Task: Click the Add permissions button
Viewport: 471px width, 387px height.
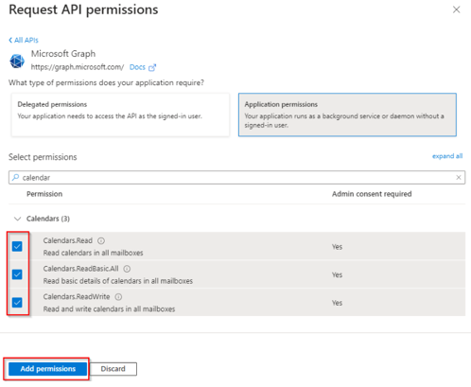Action: click(x=47, y=369)
